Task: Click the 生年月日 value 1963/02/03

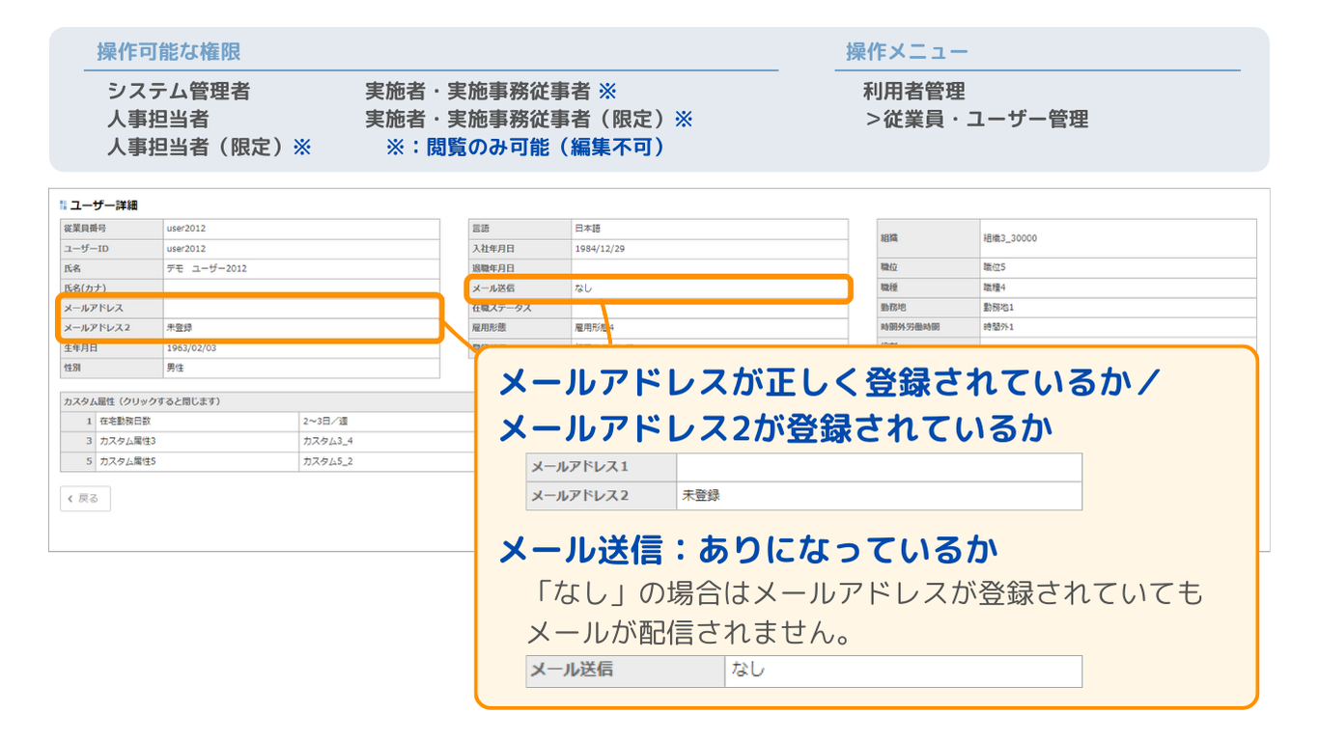Action: point(191,348)
